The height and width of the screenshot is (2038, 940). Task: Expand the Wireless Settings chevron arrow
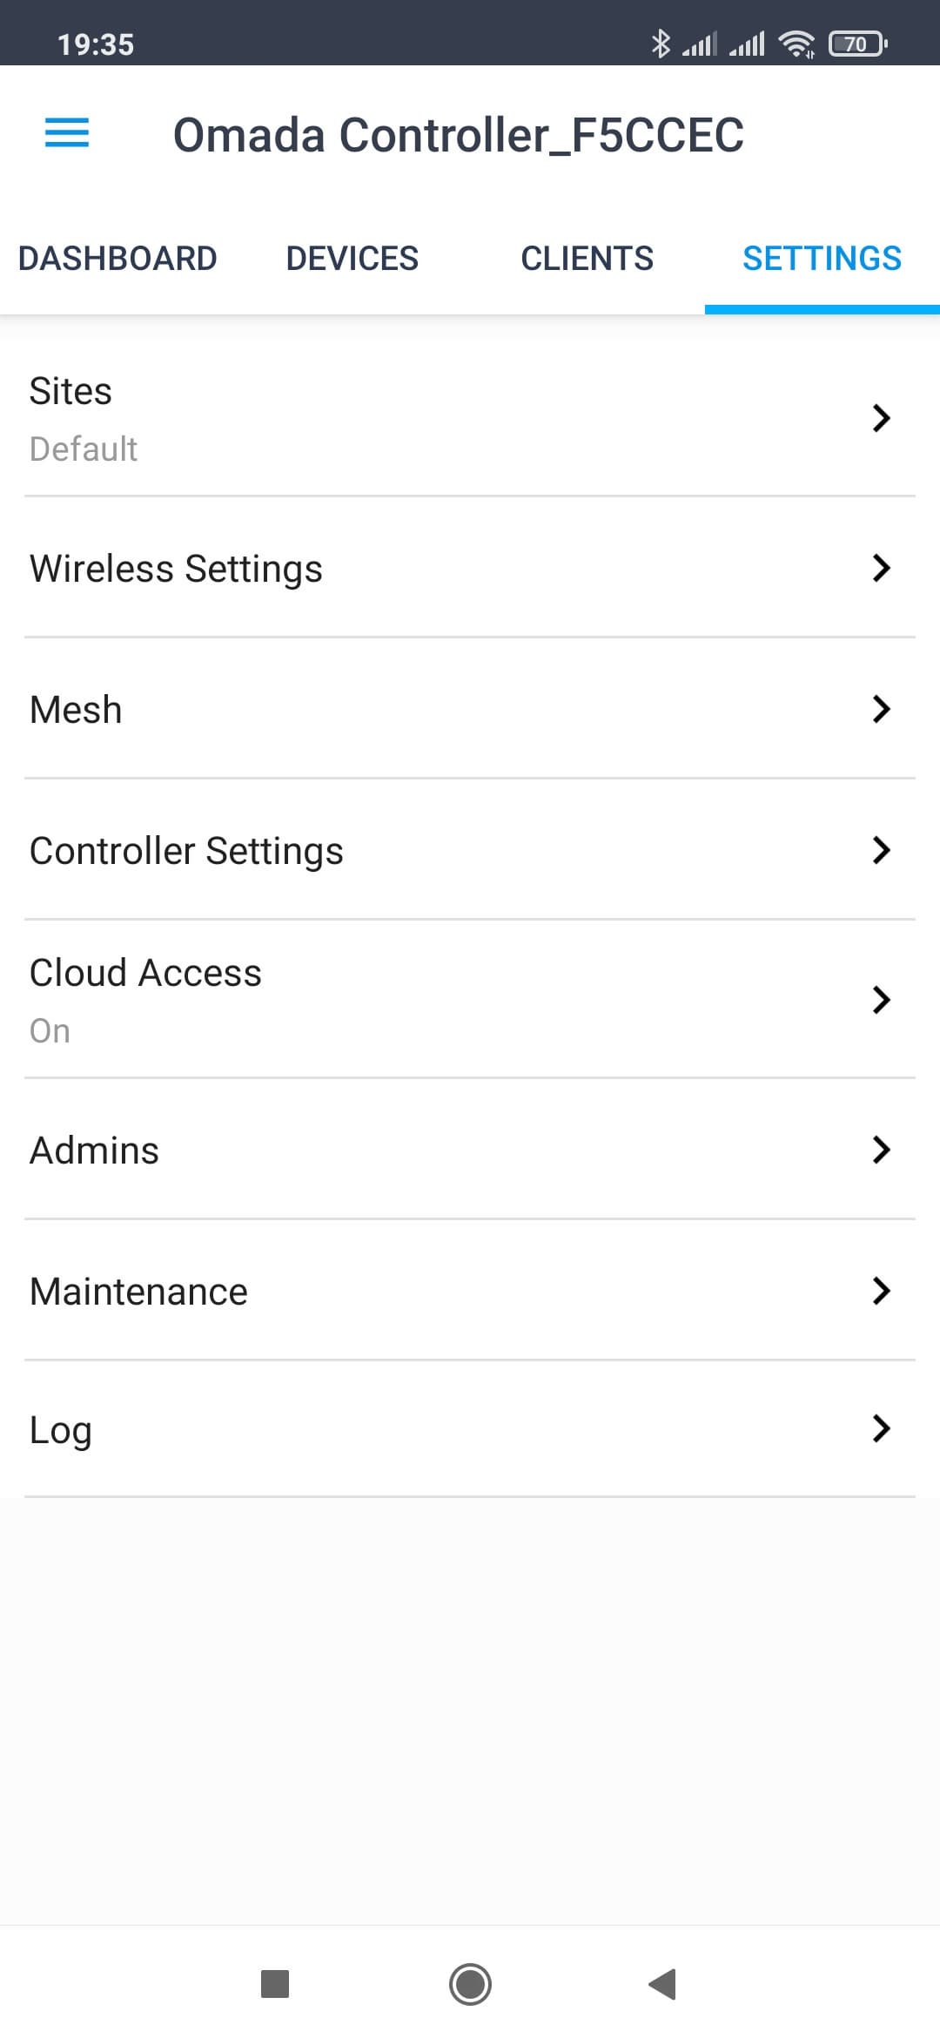tap(881, 568)
